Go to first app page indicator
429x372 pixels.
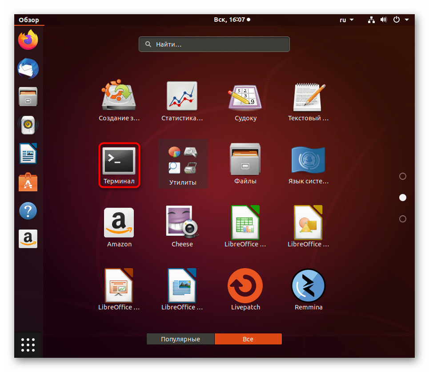coord(403,176)
